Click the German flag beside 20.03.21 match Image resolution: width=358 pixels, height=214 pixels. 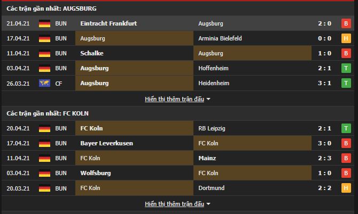(44, 188)
